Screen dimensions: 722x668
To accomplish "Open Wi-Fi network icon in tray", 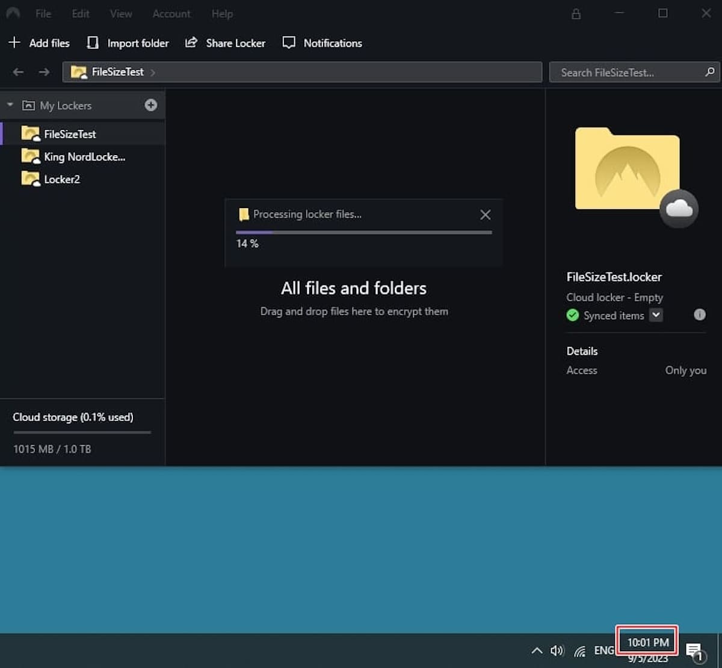I will [x=580, y=651].
